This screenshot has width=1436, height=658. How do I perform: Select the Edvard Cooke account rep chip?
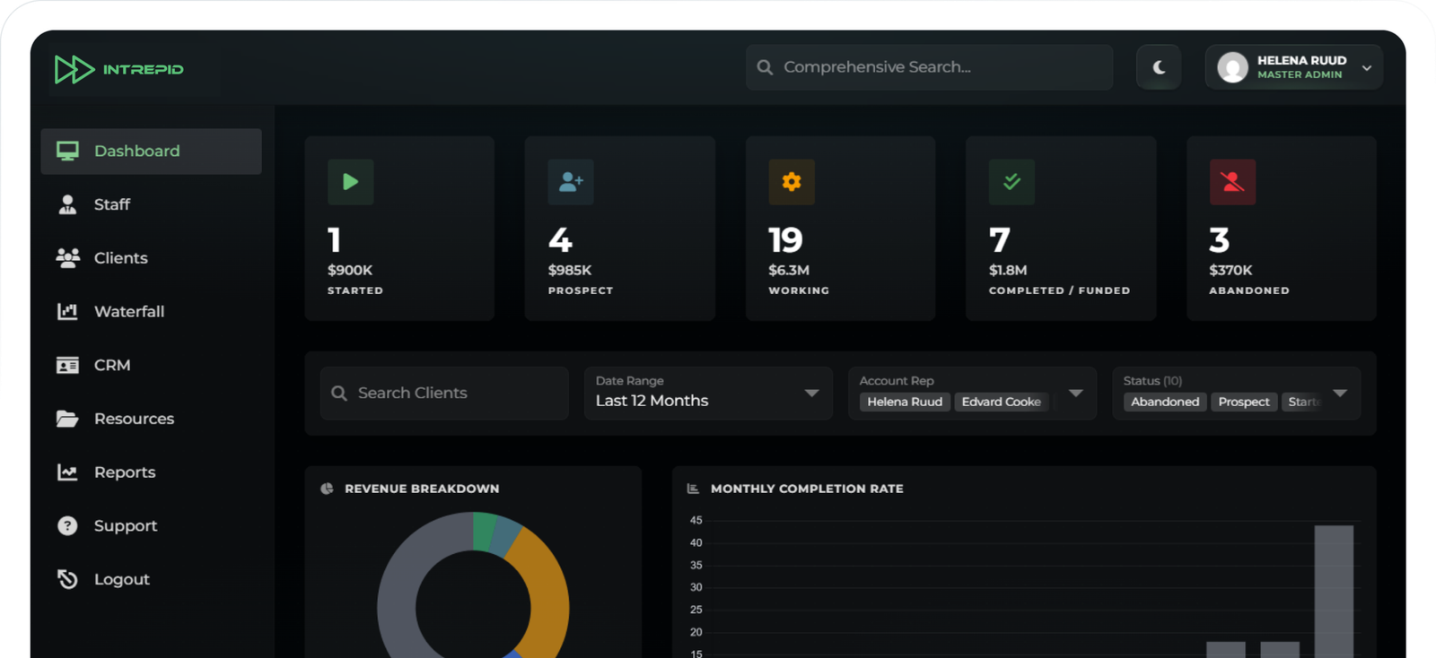(x=1001, y=402)
